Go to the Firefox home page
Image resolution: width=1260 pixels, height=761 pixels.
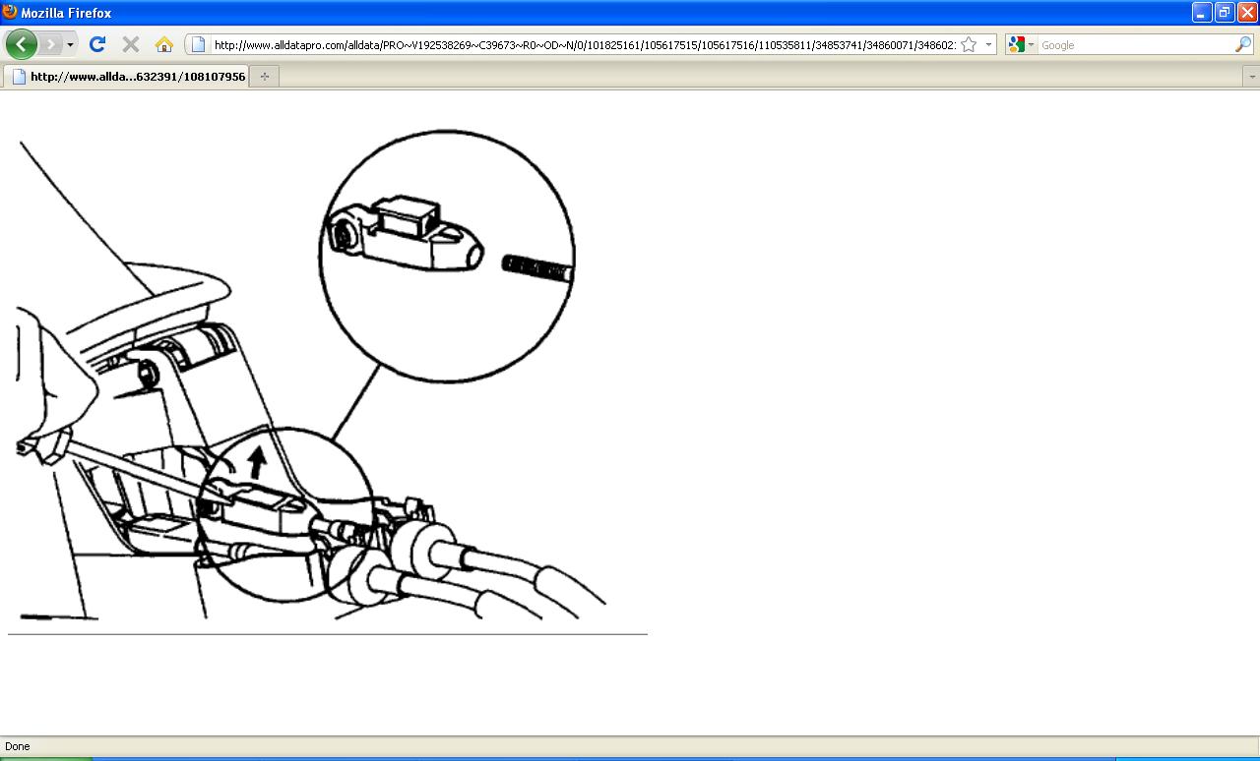click(x=164, y=44)
